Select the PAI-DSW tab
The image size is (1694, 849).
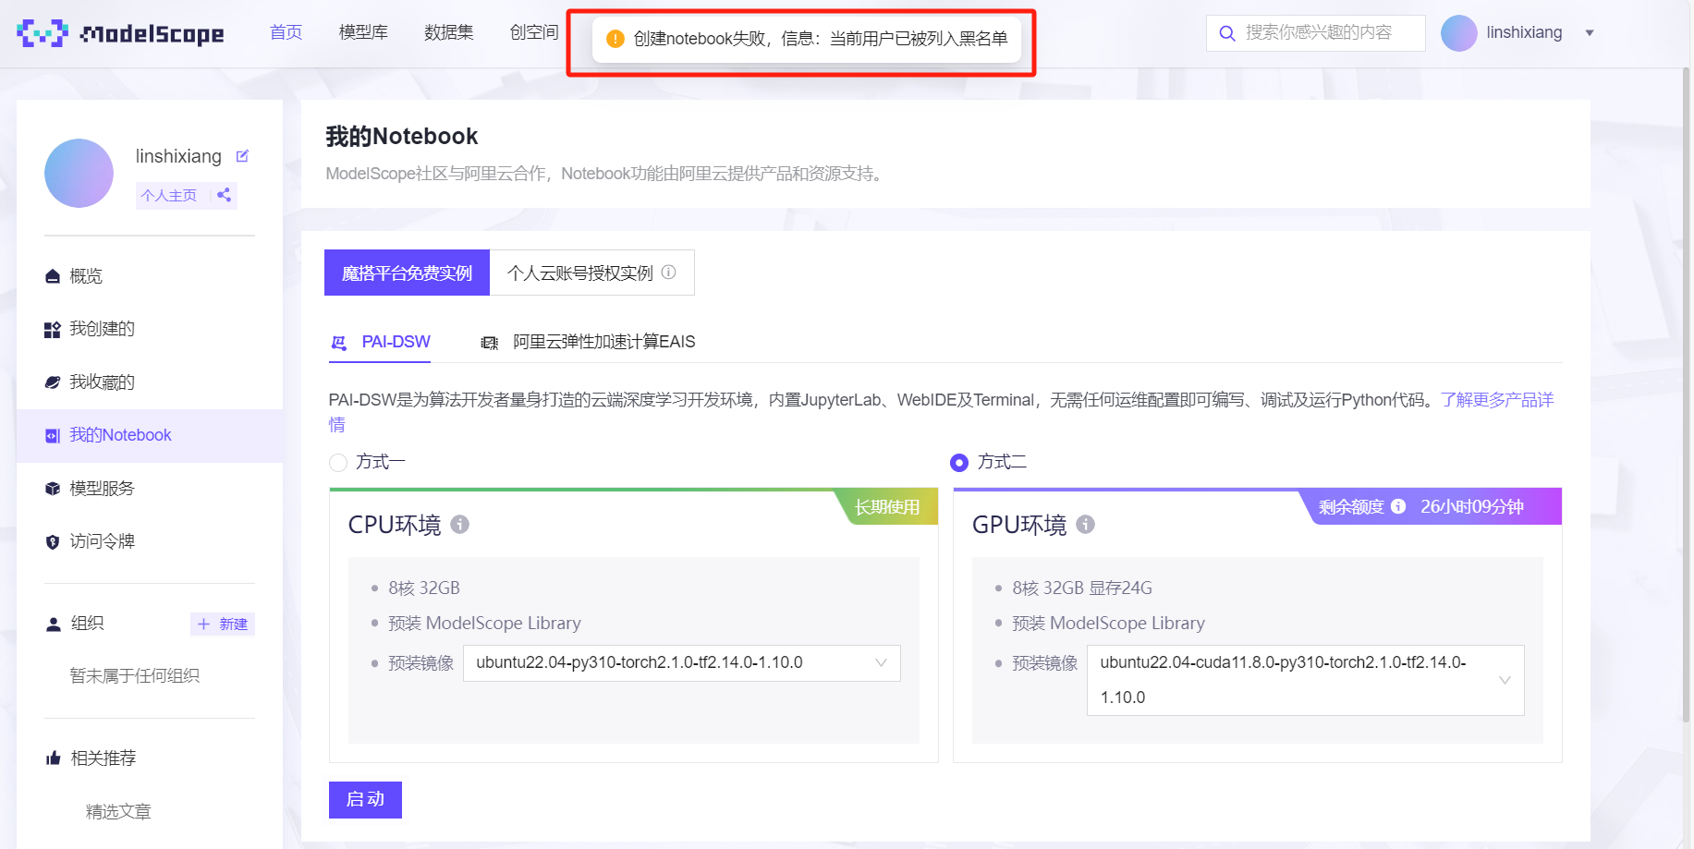381,343
